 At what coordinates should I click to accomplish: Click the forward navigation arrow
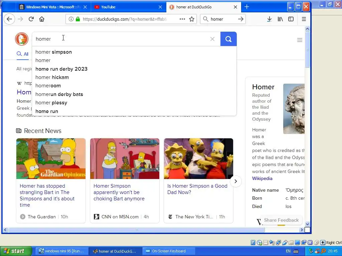(20, 19)
